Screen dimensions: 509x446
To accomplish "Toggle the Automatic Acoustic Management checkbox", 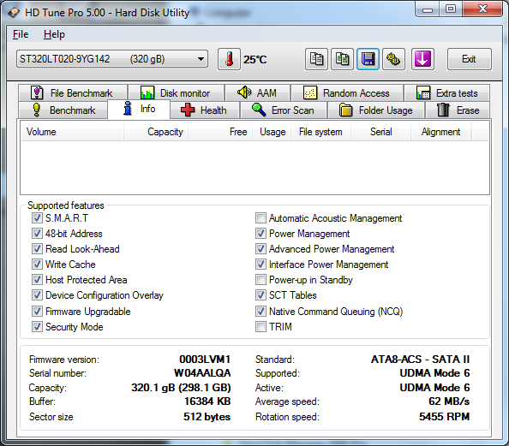I will 260,218.
